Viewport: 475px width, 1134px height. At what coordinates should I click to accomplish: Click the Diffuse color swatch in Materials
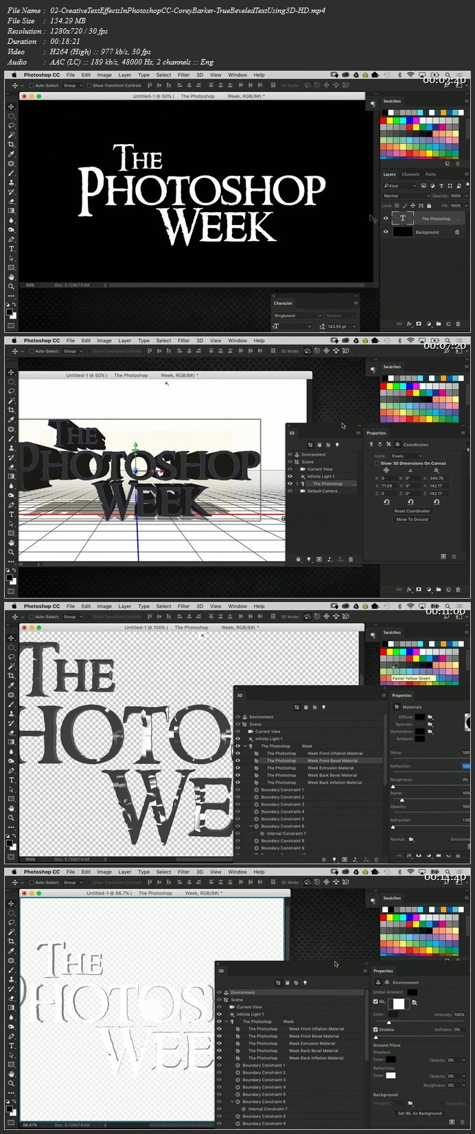[420, 717]
